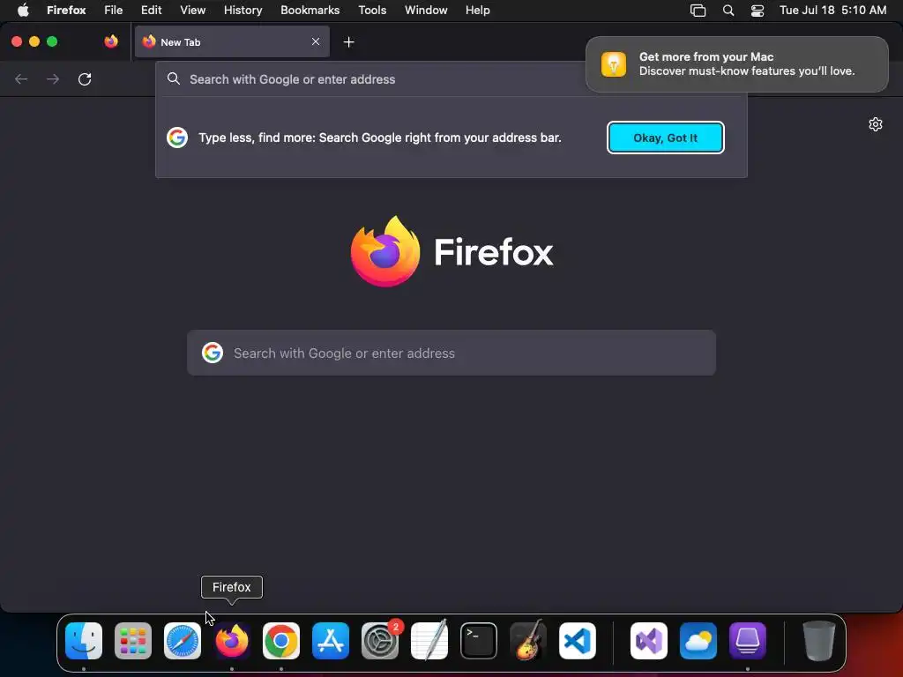Launch Visual Studio Code from dock
This screenshot has width=903, height=677.
[577, 641]
